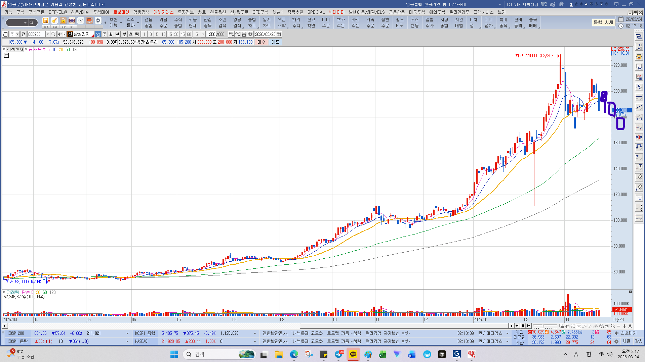Open the 로보마켓 menu

[x=121, y=12]
